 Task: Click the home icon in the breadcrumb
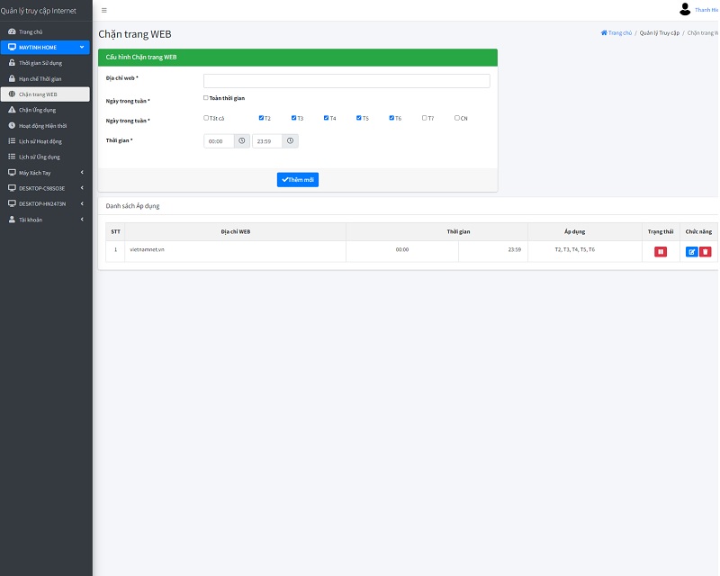(x=604, y=32)
